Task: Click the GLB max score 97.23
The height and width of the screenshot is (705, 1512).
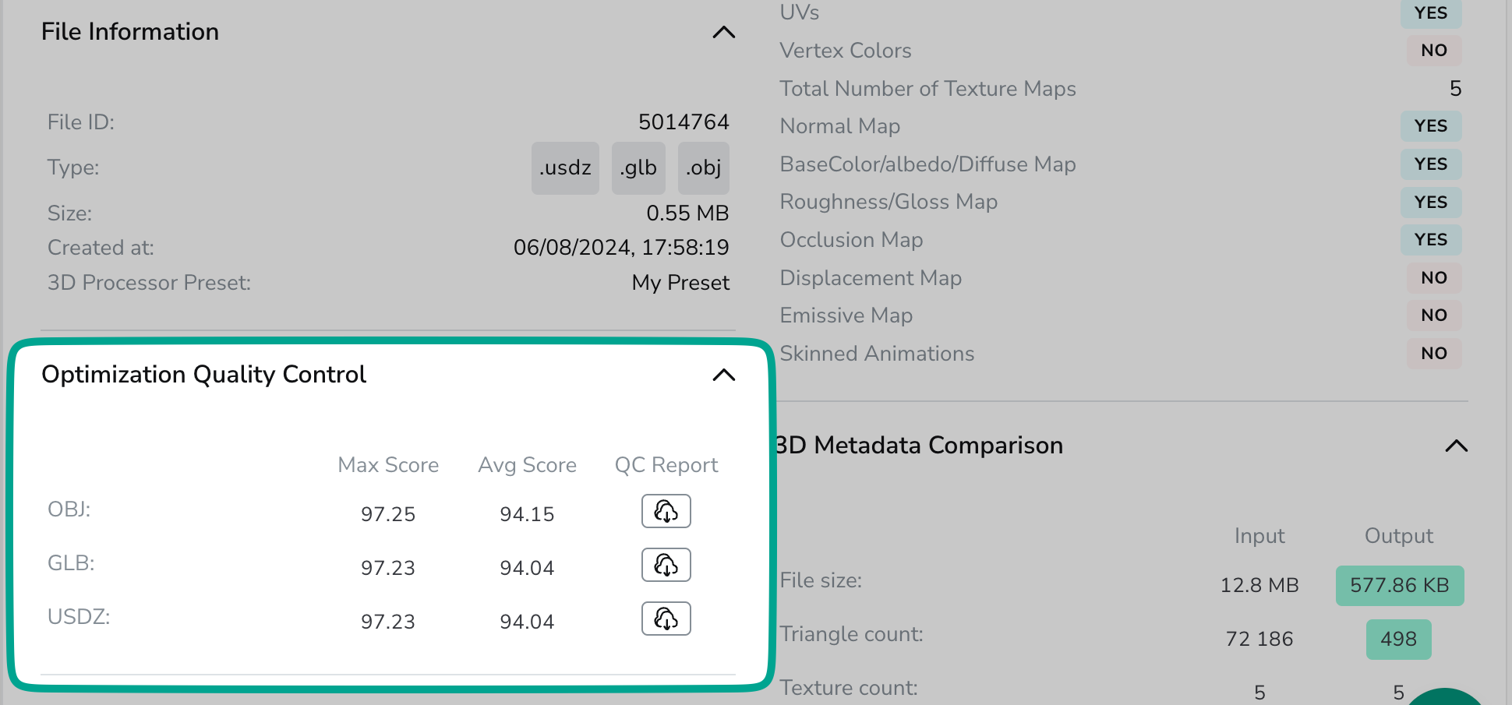Action: (388, 568)
